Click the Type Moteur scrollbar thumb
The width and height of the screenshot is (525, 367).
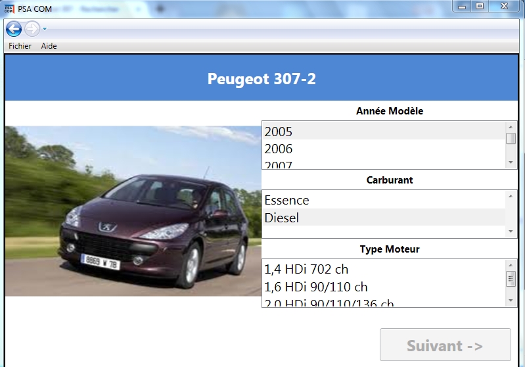pos(511,278)
